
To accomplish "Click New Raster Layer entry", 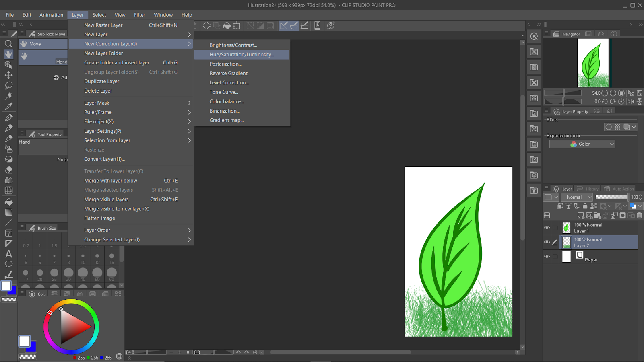I will tap(131, 25).
